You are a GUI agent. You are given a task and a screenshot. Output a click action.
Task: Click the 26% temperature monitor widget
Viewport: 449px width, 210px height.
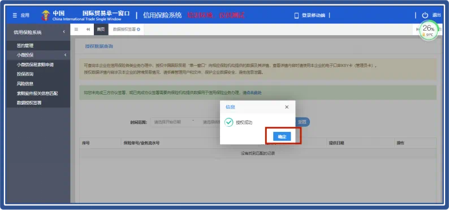pyautogui.click(x=429, y=31)
